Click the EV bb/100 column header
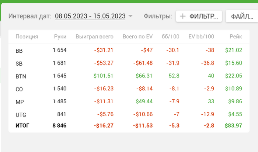The width and height of the screenshot is (258, 152). pos(201,37)
